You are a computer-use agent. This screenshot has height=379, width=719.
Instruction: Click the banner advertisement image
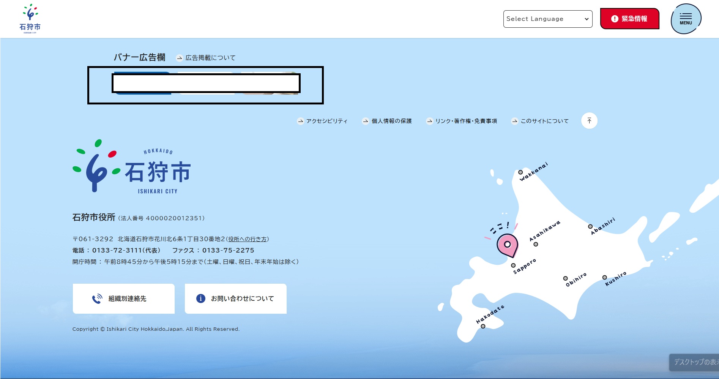(x=206, y=84)
